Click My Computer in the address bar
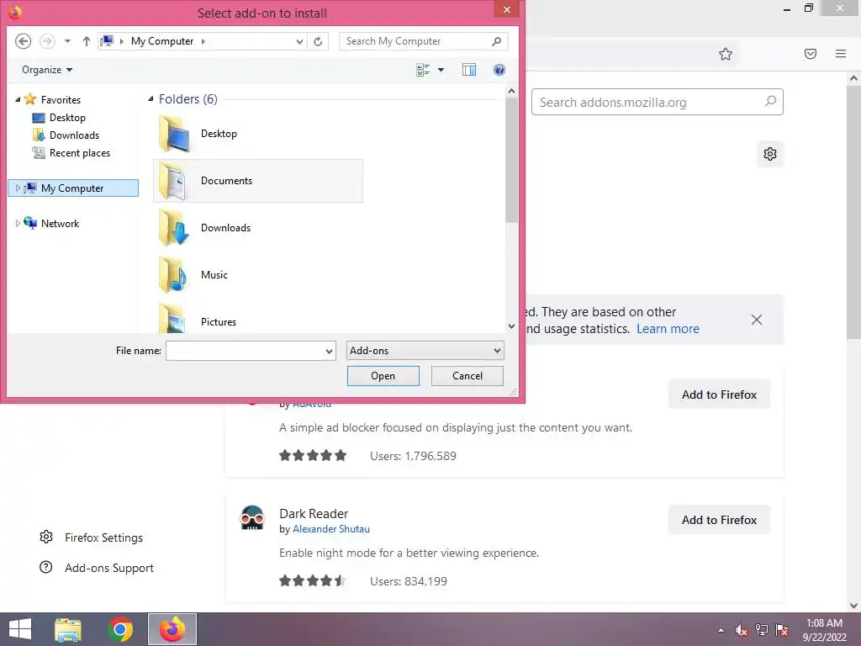Screen dimensions: 861x646 tap(162, 41)
